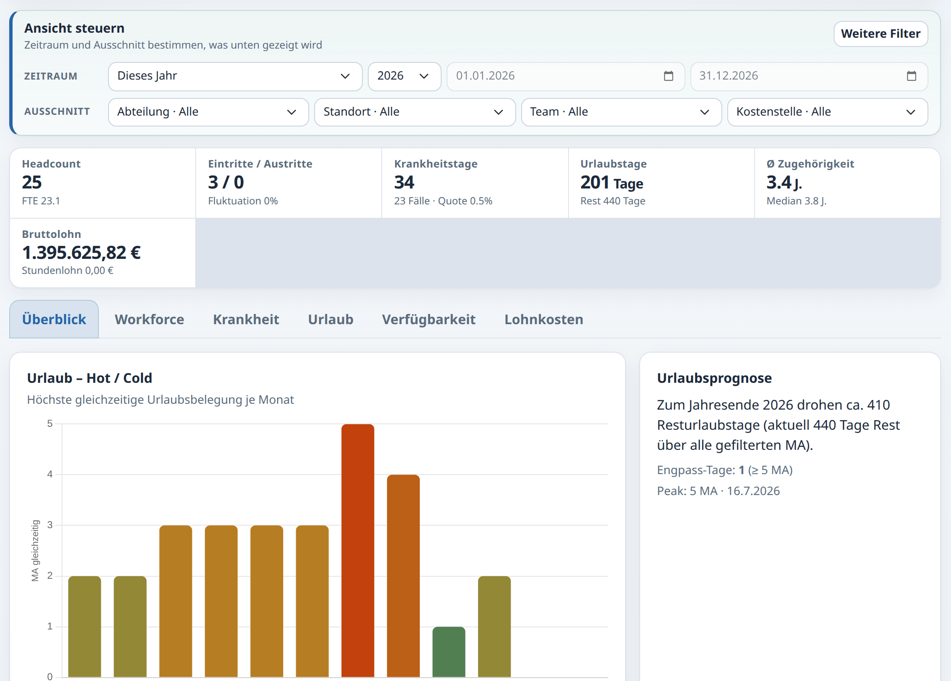
Task: Click the Krankheitstage card showing 34
Action: point(475,183)
